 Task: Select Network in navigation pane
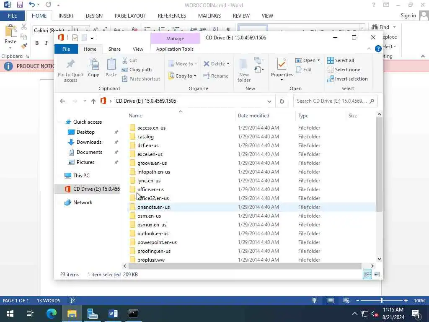click(83, 203)
